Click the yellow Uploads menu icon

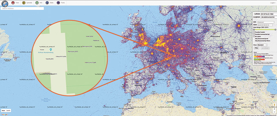[x=24, y=3]
